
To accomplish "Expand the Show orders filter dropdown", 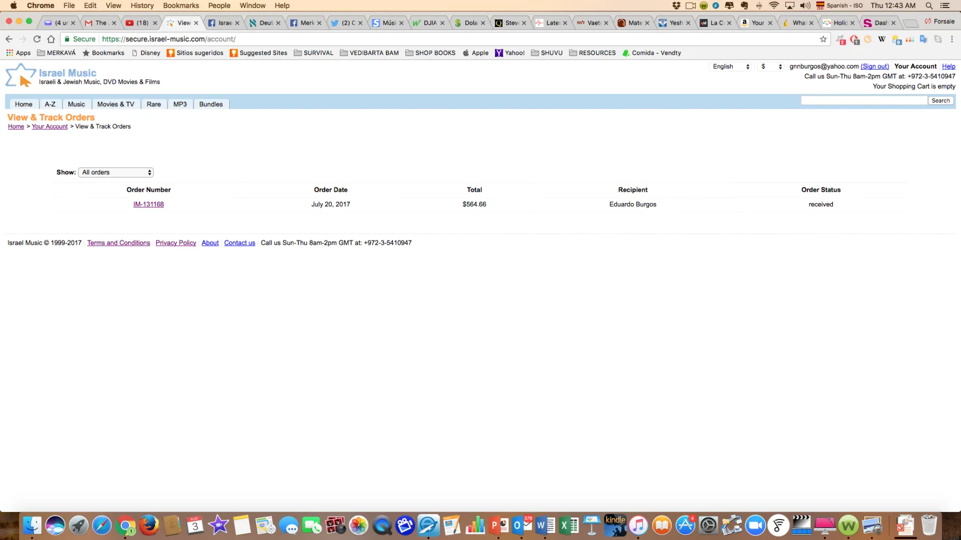I will tap(116, 172).
